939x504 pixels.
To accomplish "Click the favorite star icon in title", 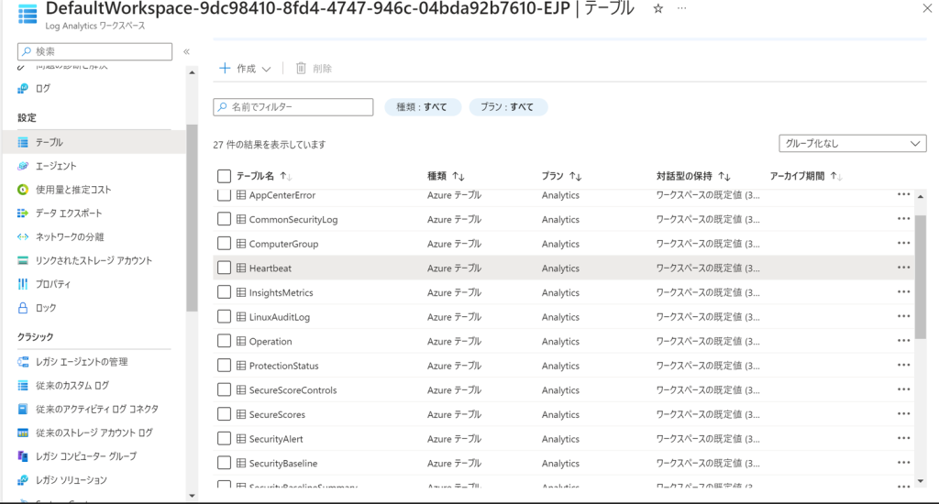I will (x=658, y=8).
